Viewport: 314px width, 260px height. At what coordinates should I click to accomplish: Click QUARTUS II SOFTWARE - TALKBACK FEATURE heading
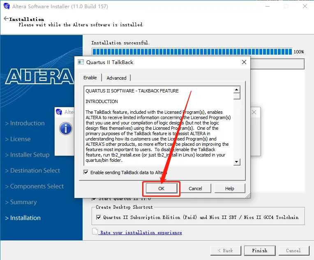(x=132, y=91)
